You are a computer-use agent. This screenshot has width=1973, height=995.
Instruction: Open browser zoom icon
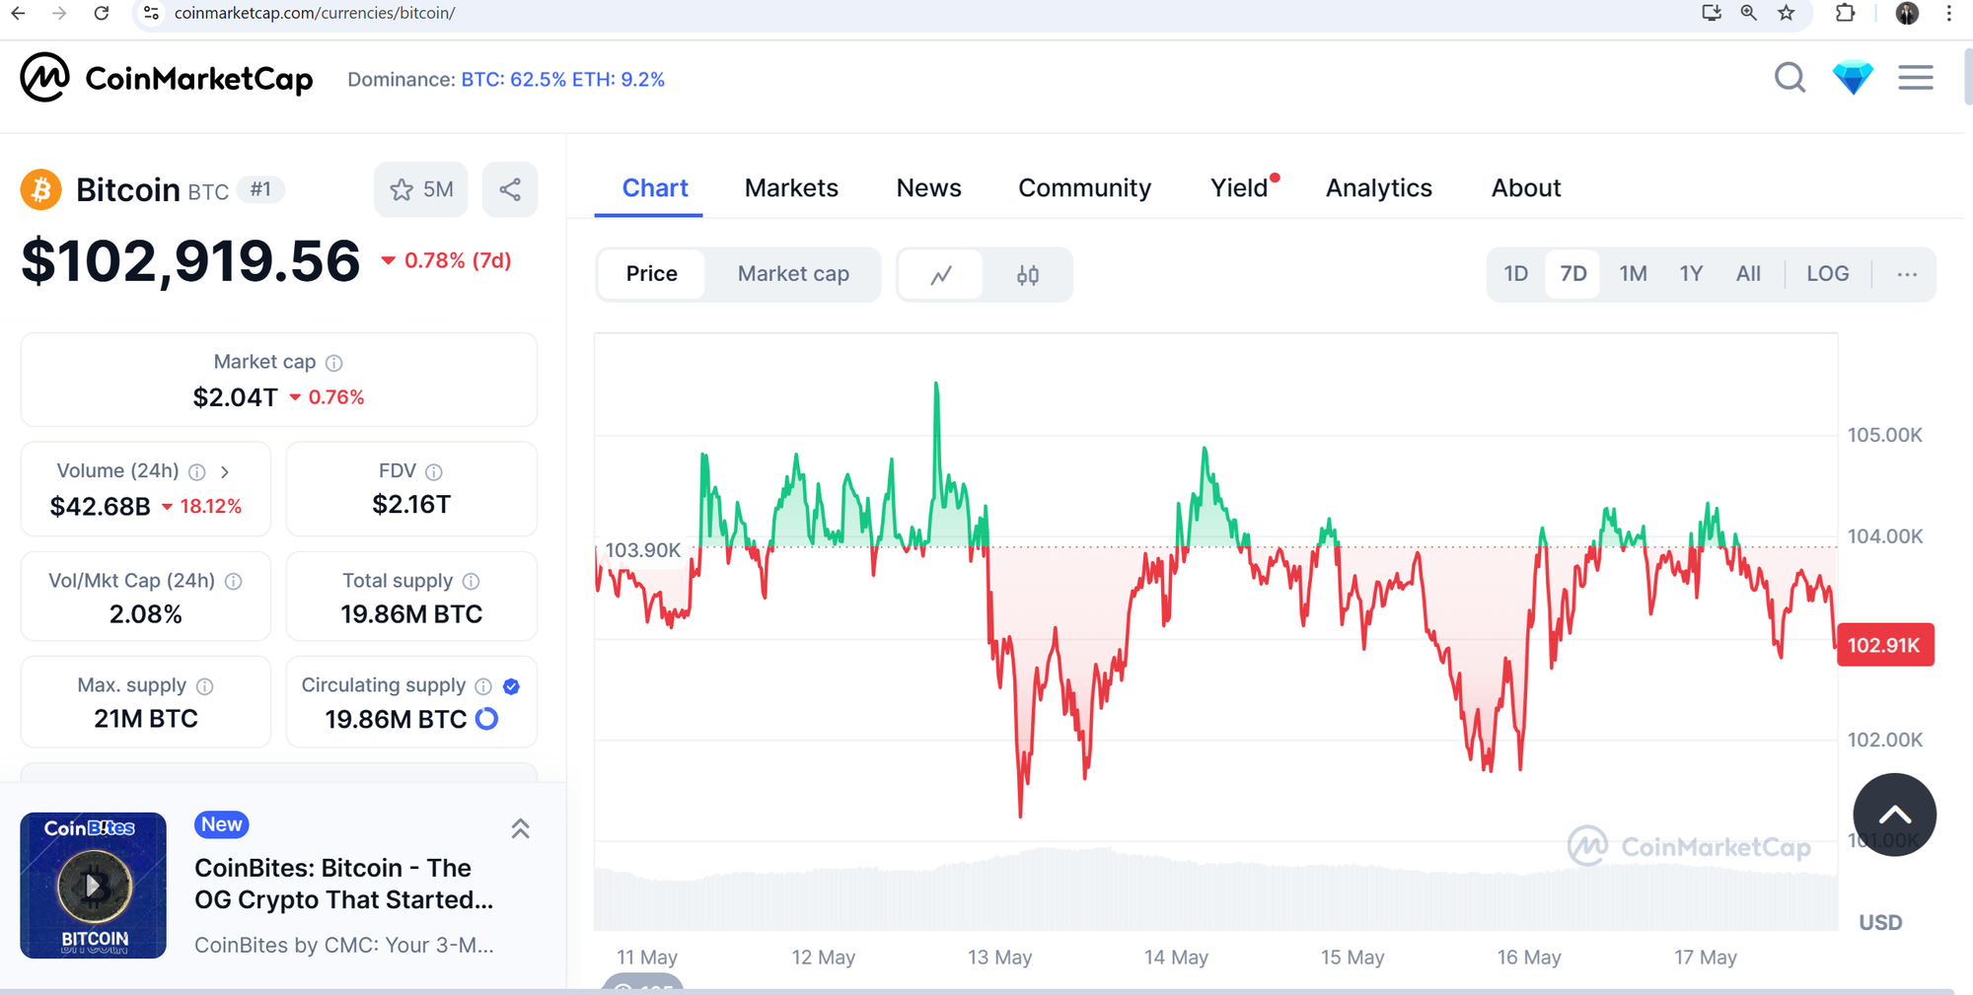point(1749,13)
